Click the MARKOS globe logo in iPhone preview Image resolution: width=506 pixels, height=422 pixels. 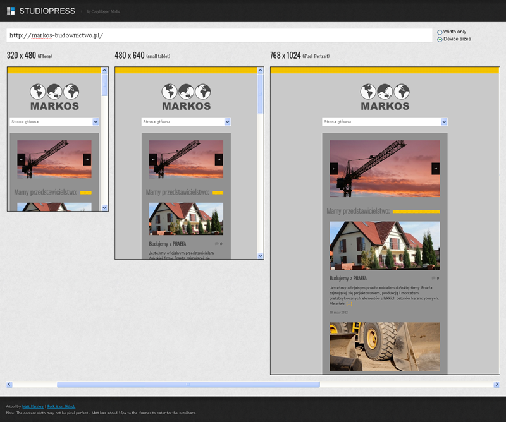pyautogui.click(x=54, y=97)
